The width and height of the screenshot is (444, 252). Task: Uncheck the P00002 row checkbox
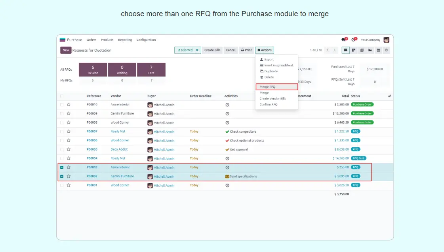tap(62, 176)
